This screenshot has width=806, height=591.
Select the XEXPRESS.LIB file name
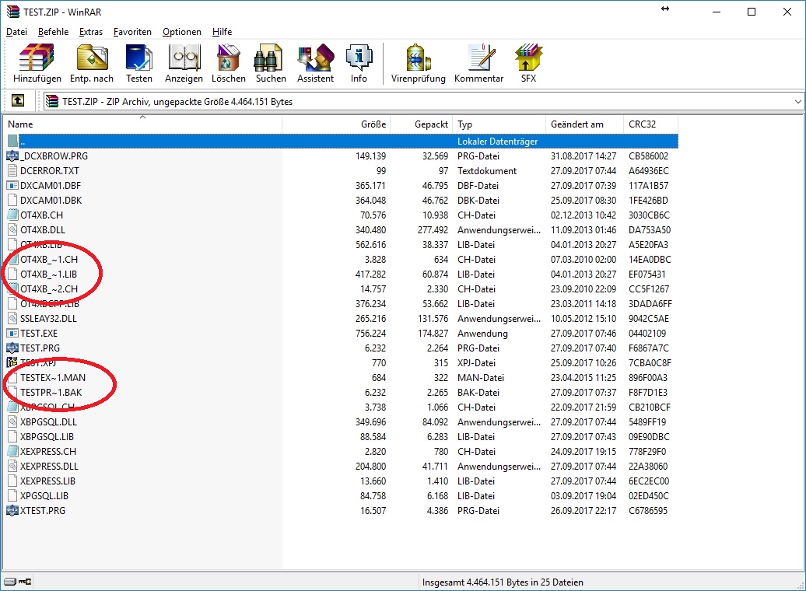click(x=47, y=481)
